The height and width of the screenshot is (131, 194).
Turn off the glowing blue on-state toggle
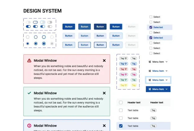pyautogui.click(x=43, y=27)
